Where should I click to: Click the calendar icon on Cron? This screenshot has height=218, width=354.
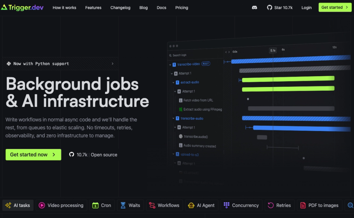click(x=95, y=205)
